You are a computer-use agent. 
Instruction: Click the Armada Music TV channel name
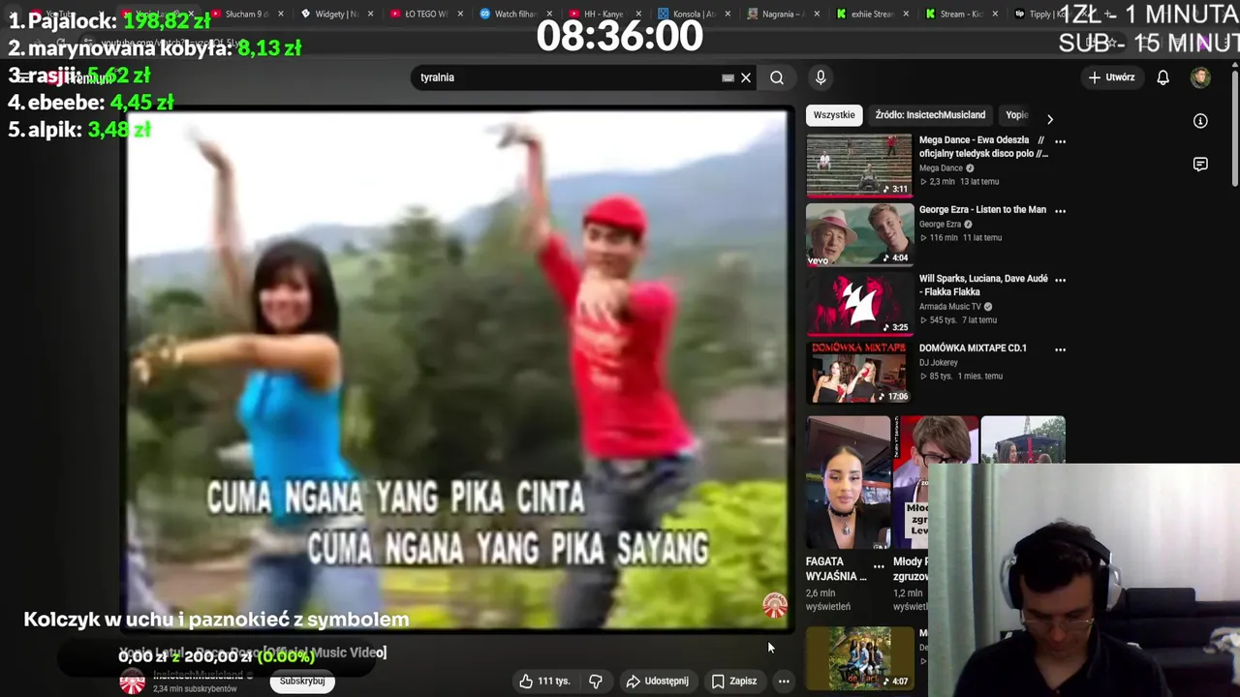coord(950,307)
